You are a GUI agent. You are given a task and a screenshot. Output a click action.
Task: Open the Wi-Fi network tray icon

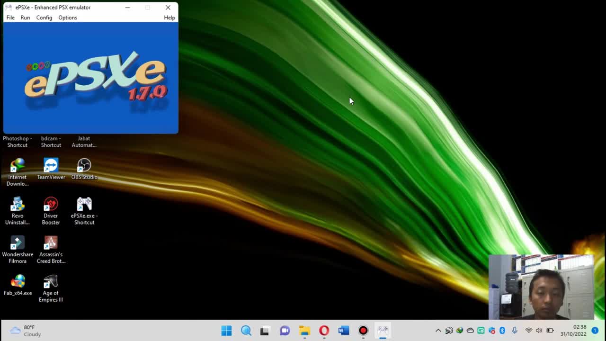tap(528, 331)
